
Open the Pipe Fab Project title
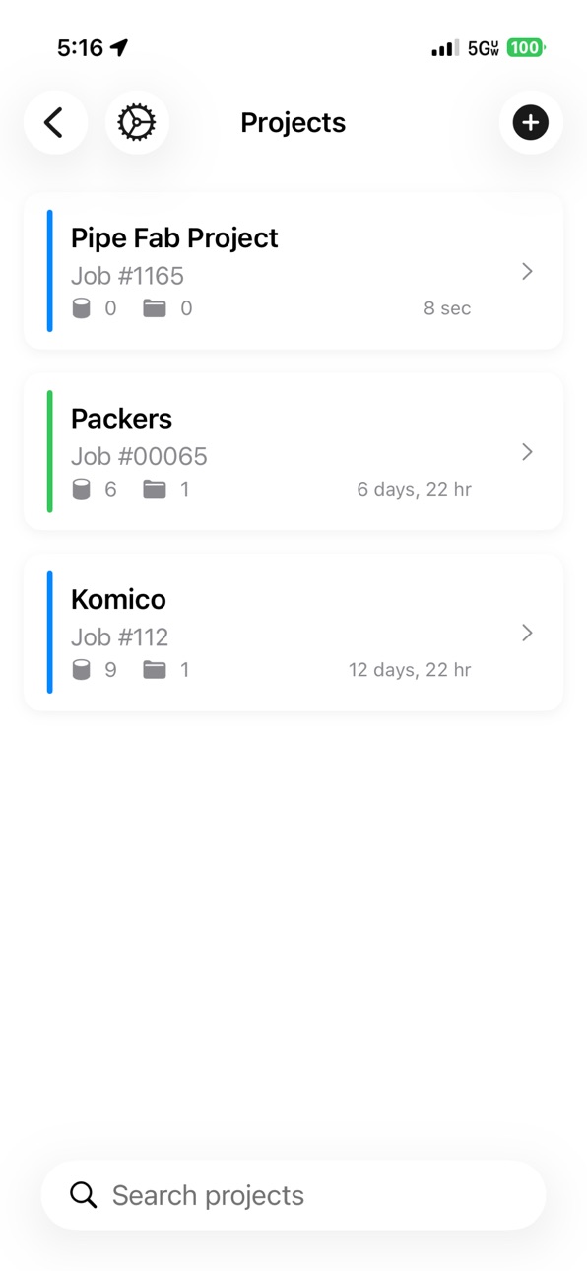pyautogui.click(x=174, y=238)
